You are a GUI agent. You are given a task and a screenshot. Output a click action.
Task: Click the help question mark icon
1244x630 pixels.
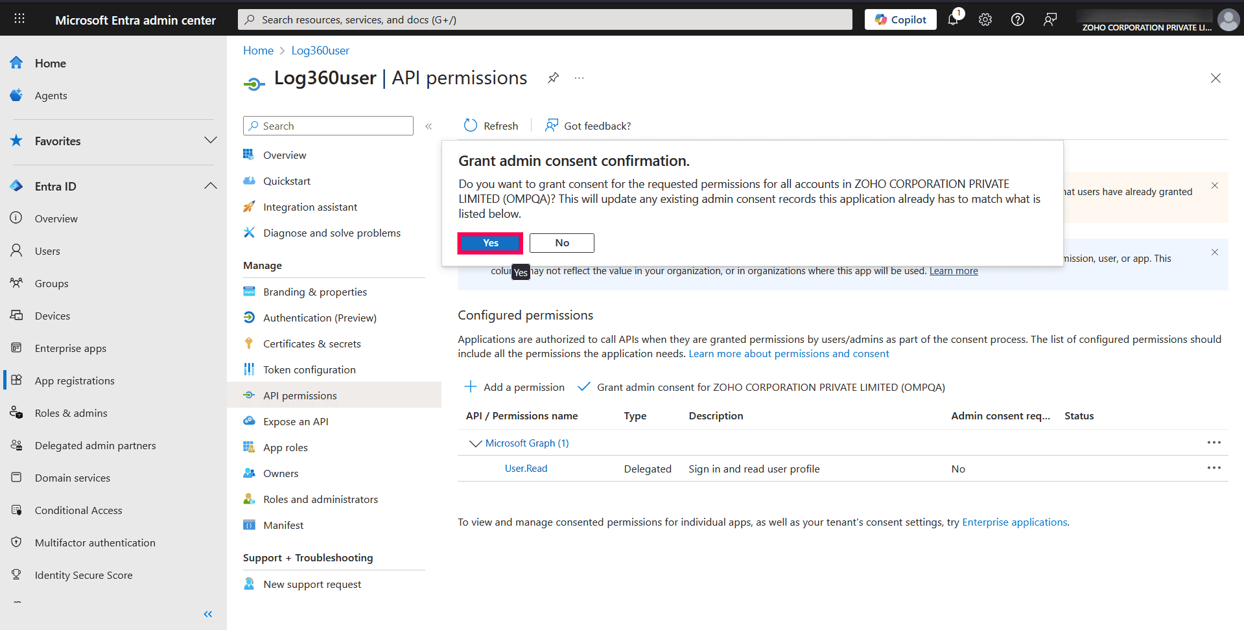pyautogui.click(x=1016, y=19)
